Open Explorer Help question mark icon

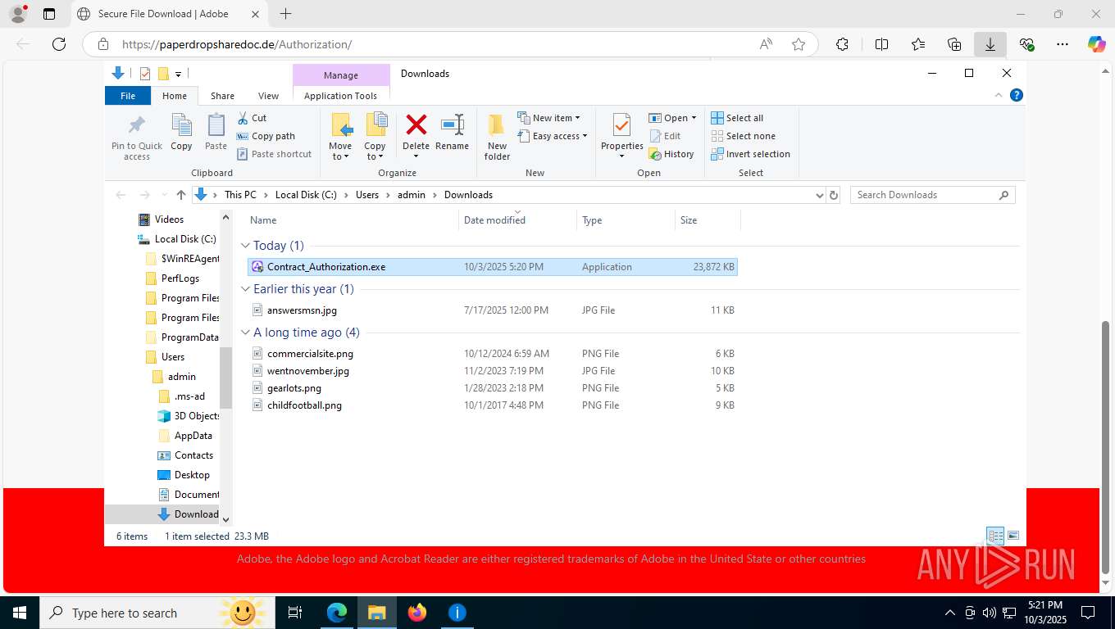[x=1017, y=95]
